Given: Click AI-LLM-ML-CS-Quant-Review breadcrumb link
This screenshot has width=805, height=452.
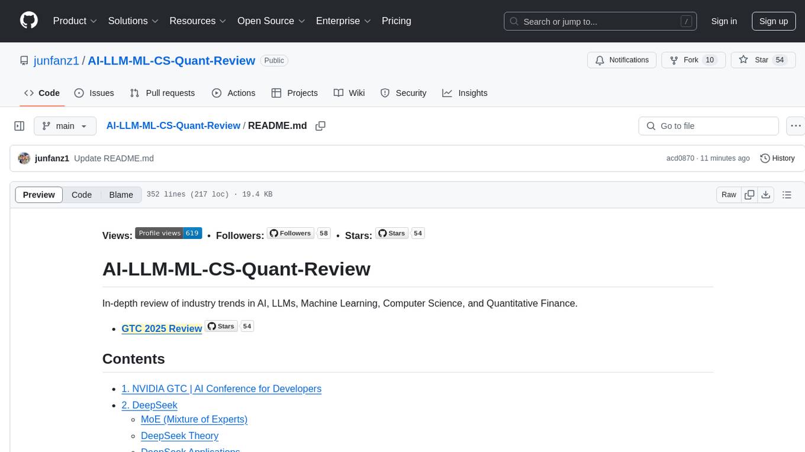Looking at the screenshot, I should coord(173,125).
